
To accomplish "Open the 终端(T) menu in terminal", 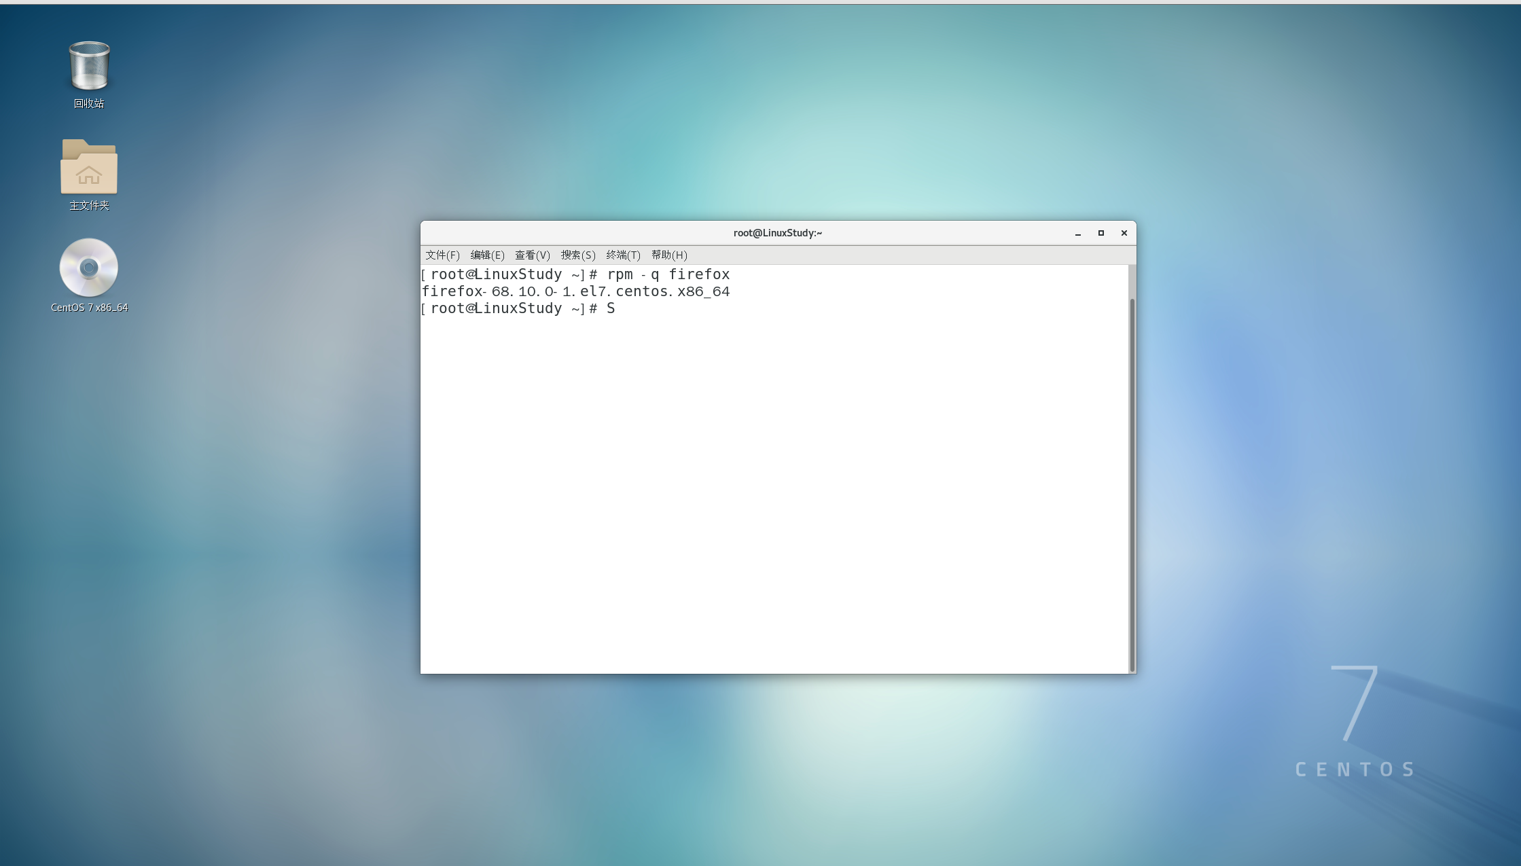I will click(623, 255).
